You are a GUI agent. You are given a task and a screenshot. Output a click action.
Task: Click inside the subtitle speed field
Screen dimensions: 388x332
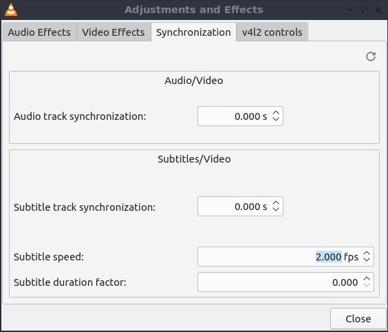[285, 257]
